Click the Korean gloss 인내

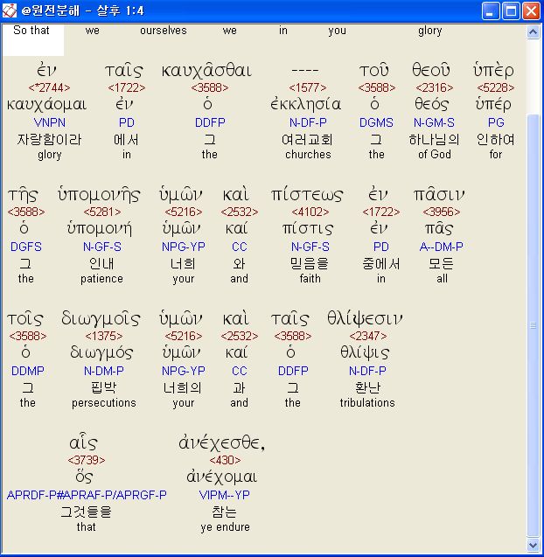(101, 263)
